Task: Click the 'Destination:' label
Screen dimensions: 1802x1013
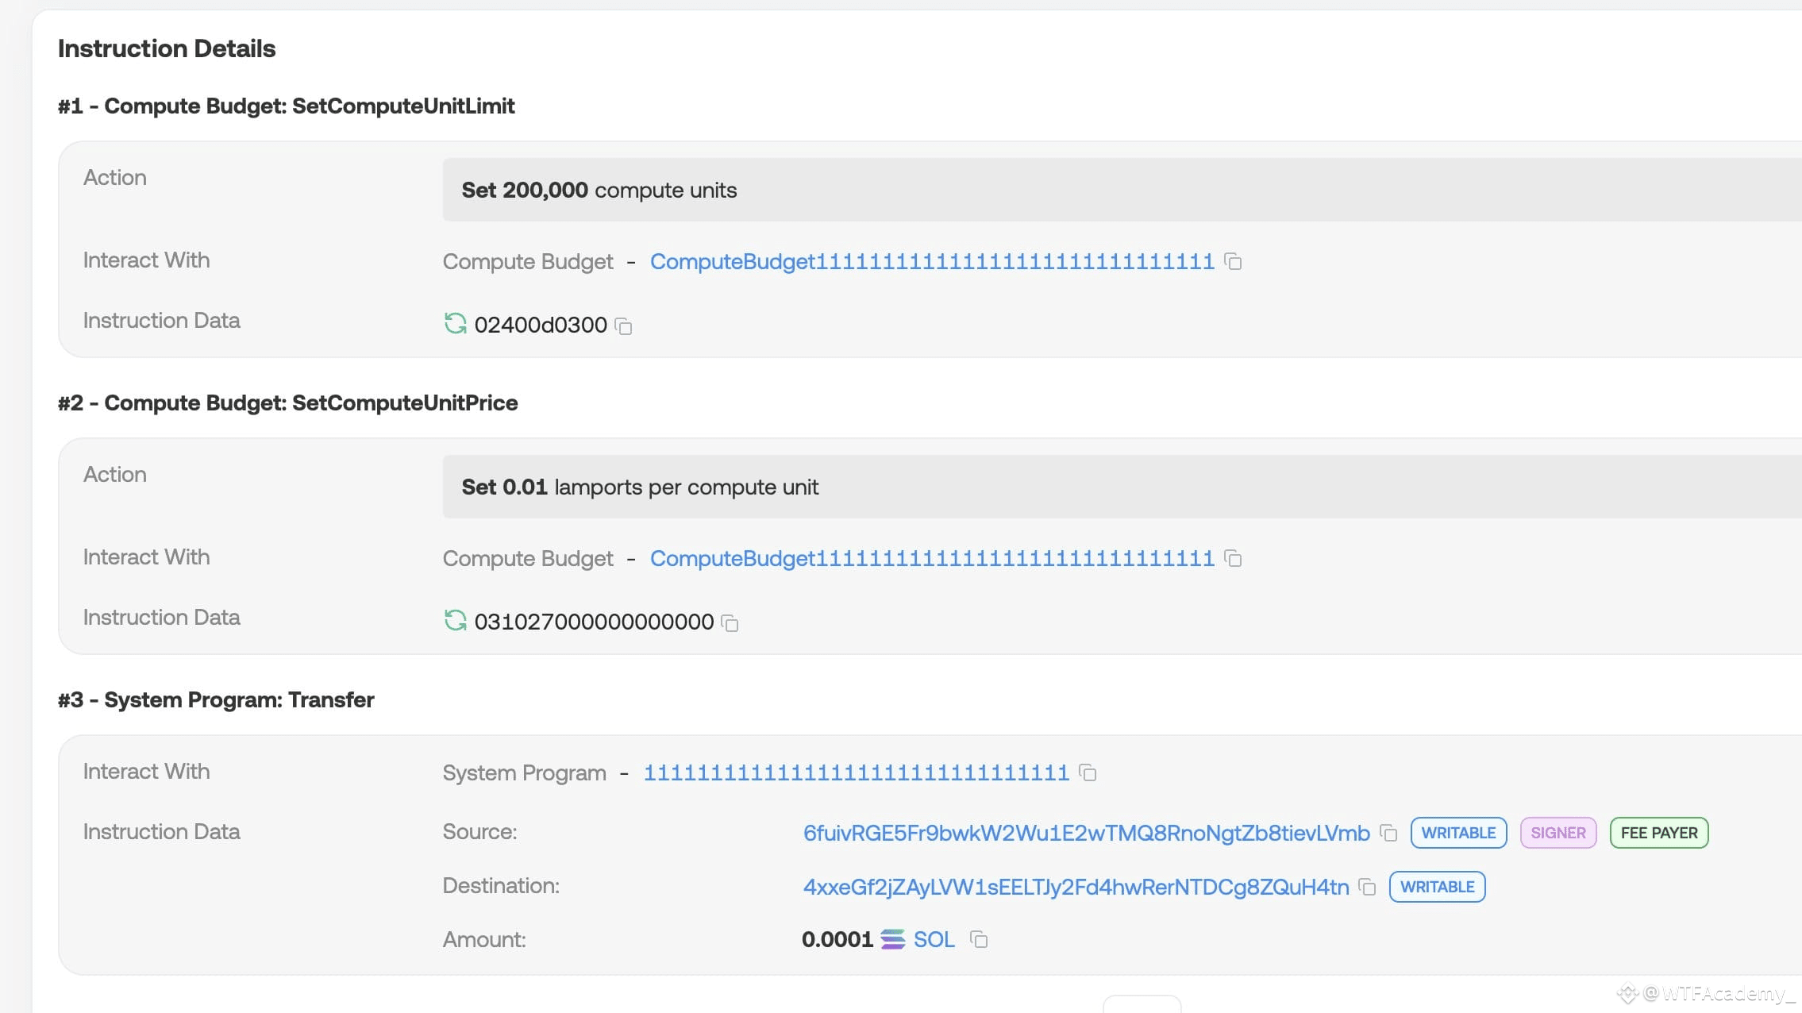Action: coord(501,885)
